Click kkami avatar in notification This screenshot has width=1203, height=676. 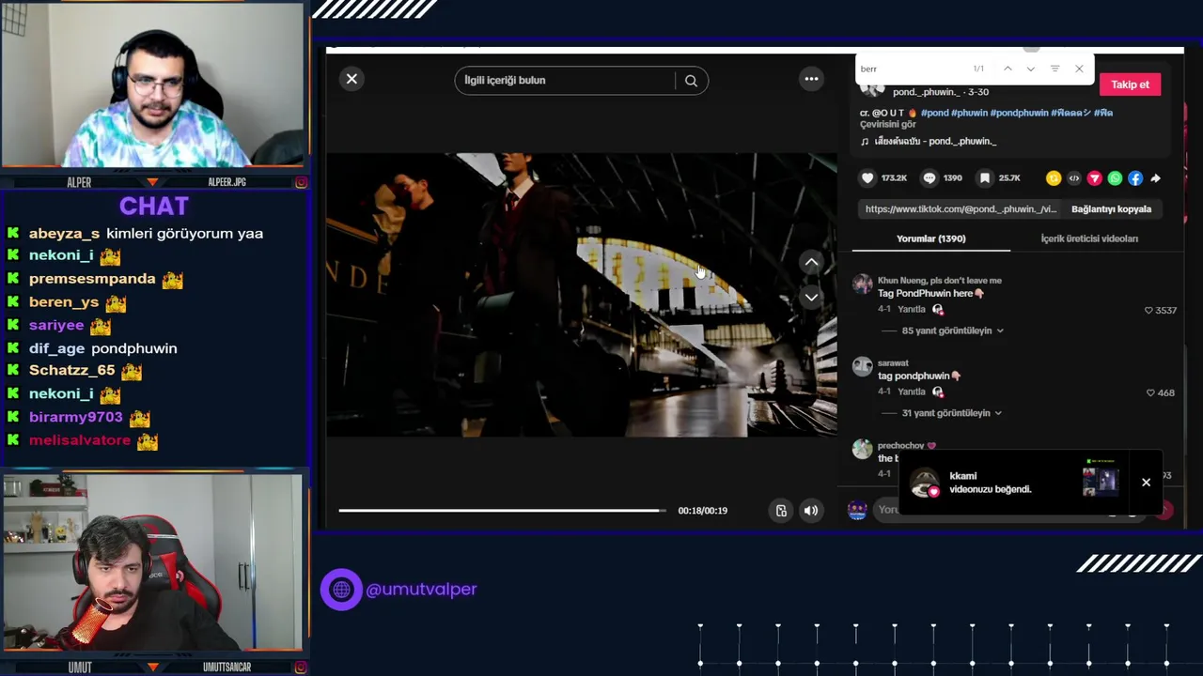(925, 483)
